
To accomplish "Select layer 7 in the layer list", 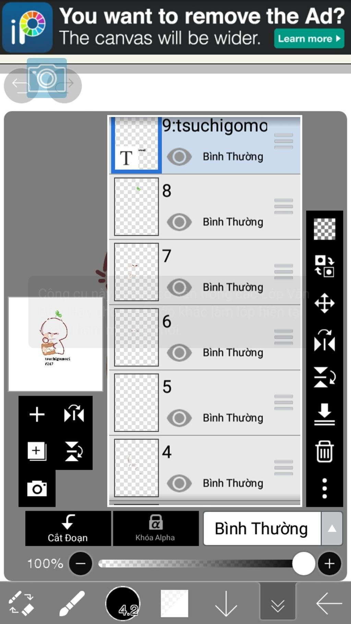I will 205,272.
